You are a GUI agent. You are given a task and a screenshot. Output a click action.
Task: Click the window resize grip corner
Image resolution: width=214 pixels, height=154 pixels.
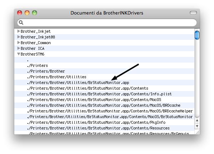pos(197,132)
